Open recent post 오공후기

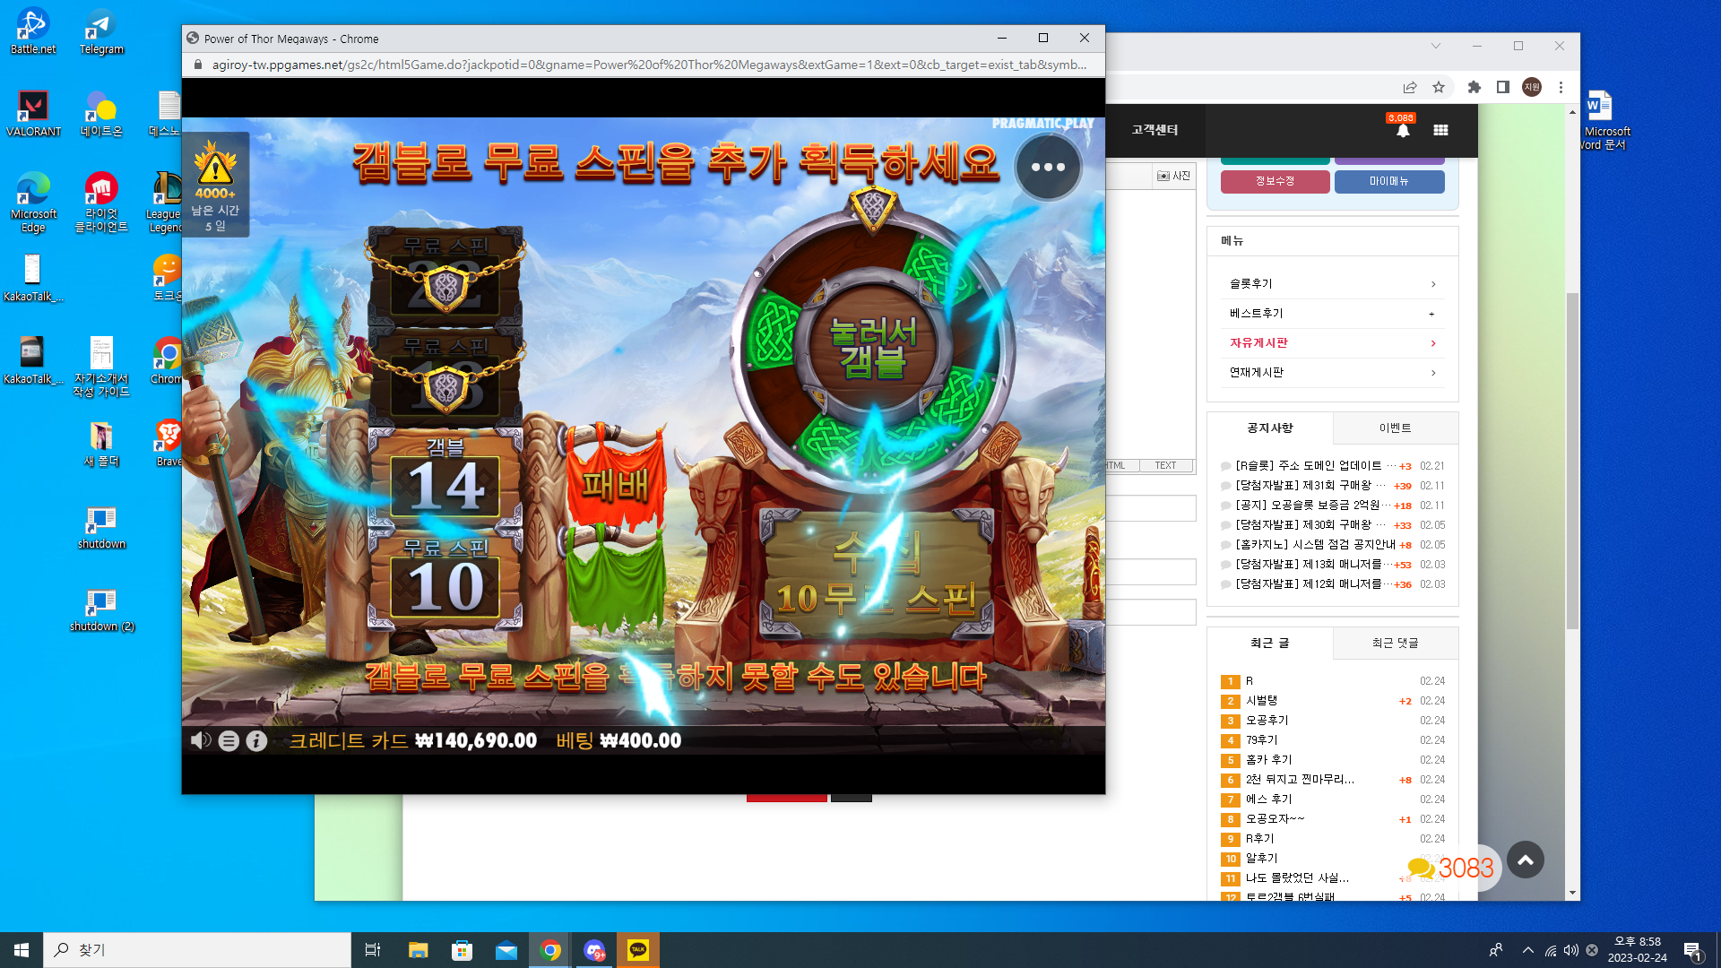click(1267, 721)
